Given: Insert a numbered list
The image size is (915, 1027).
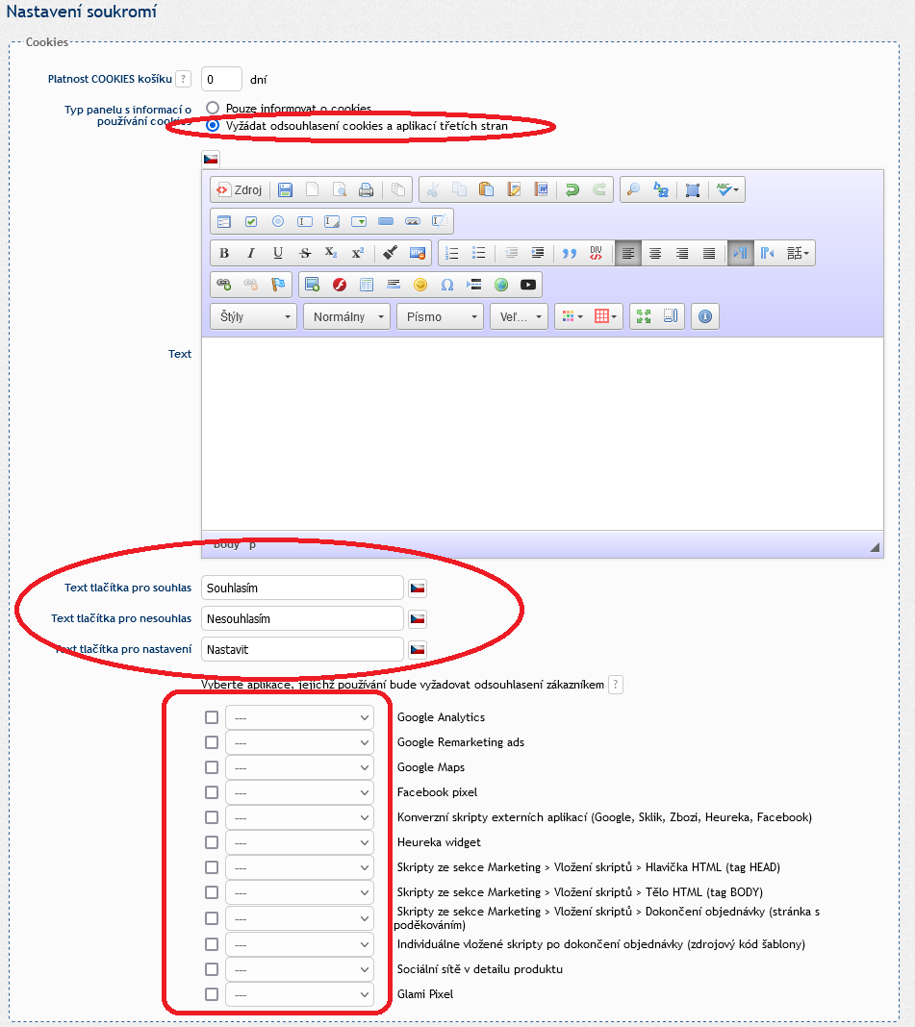Looking at the screenshot, I should [x=451, y=253].
